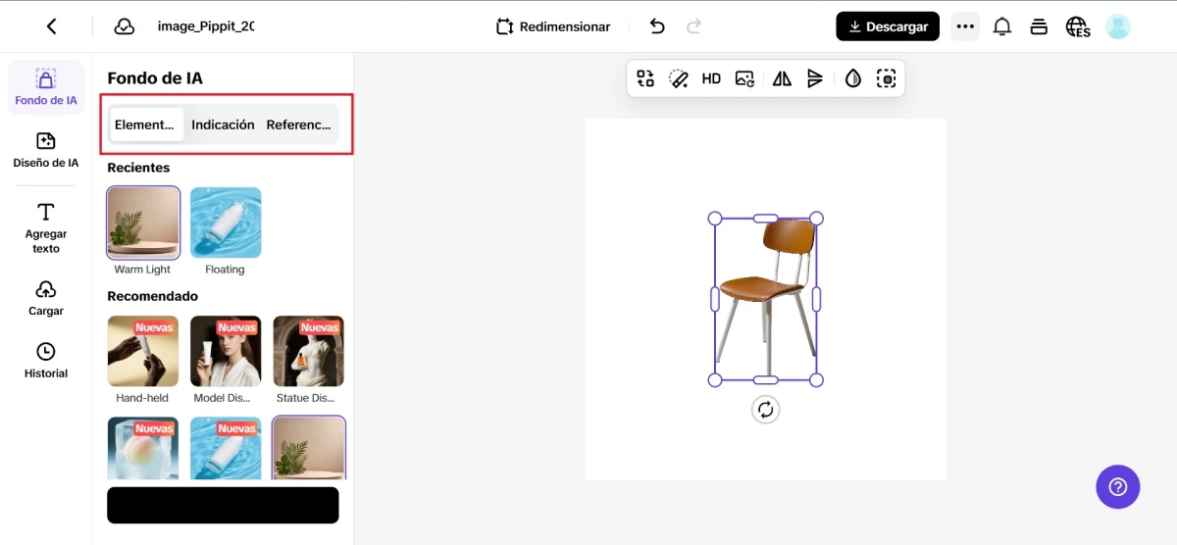Click the Redimensionar button
Screen dimensions: 1177x545
553,26
